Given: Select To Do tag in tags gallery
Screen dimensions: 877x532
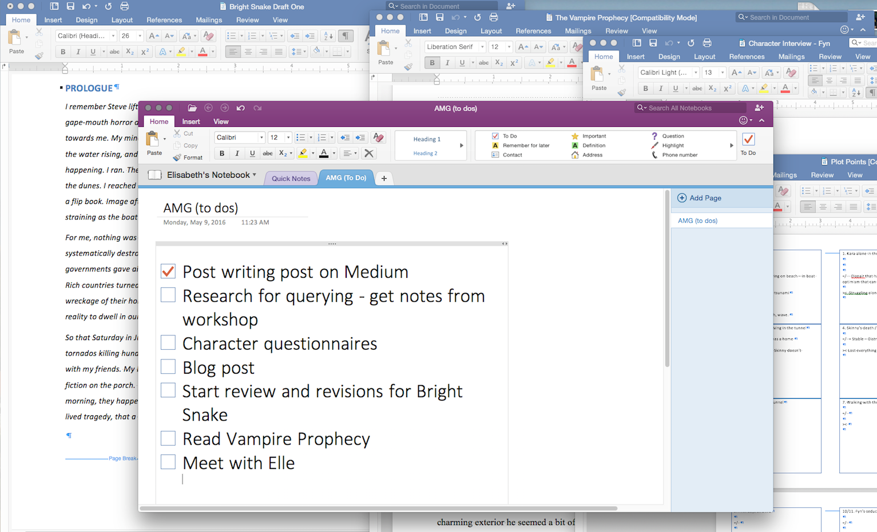Looking at the screenshot, I should point(505,136).
